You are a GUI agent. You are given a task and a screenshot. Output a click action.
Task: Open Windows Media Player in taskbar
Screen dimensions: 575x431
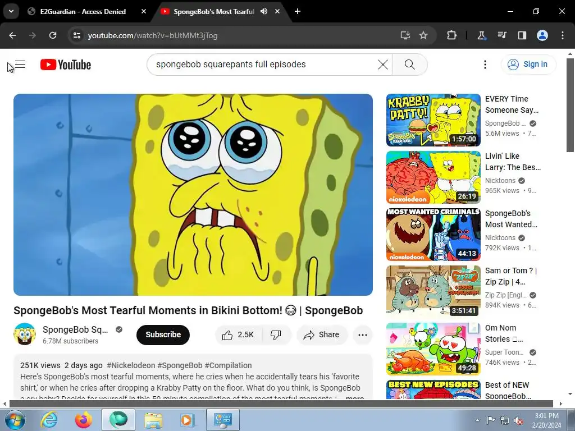188,420
